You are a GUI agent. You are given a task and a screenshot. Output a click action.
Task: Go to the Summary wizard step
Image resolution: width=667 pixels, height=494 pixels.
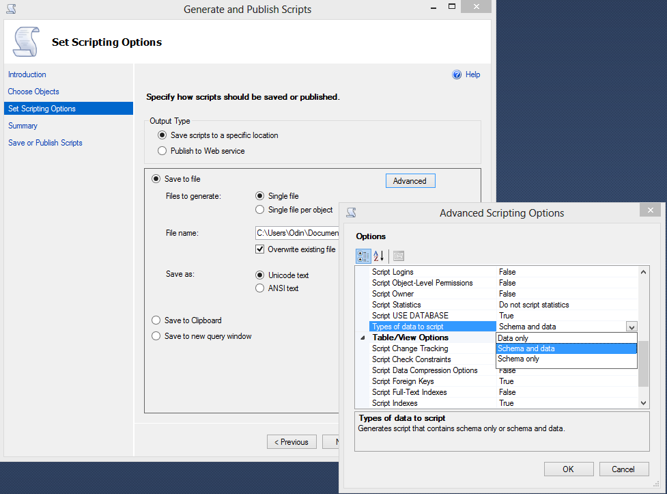click(x=23, y=125)
